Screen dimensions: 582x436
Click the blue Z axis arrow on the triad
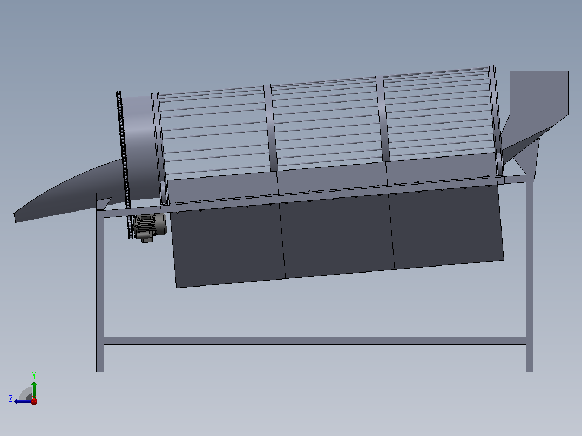23,401
